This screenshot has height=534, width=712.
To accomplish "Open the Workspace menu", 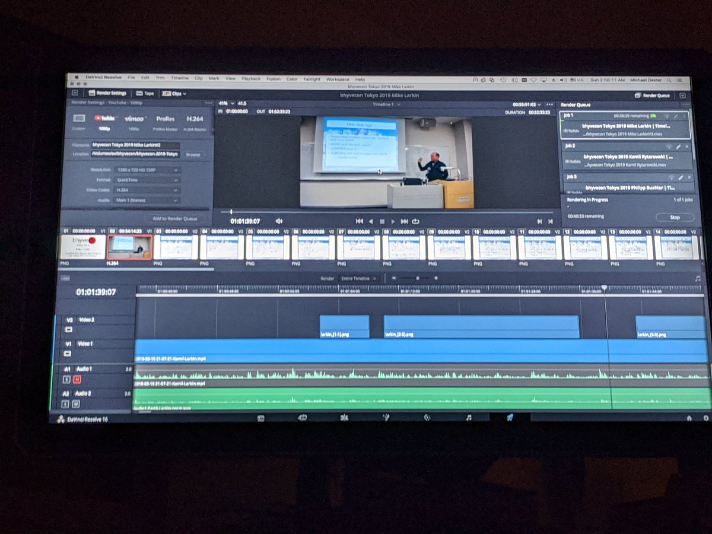I will (x=338, y=79).
